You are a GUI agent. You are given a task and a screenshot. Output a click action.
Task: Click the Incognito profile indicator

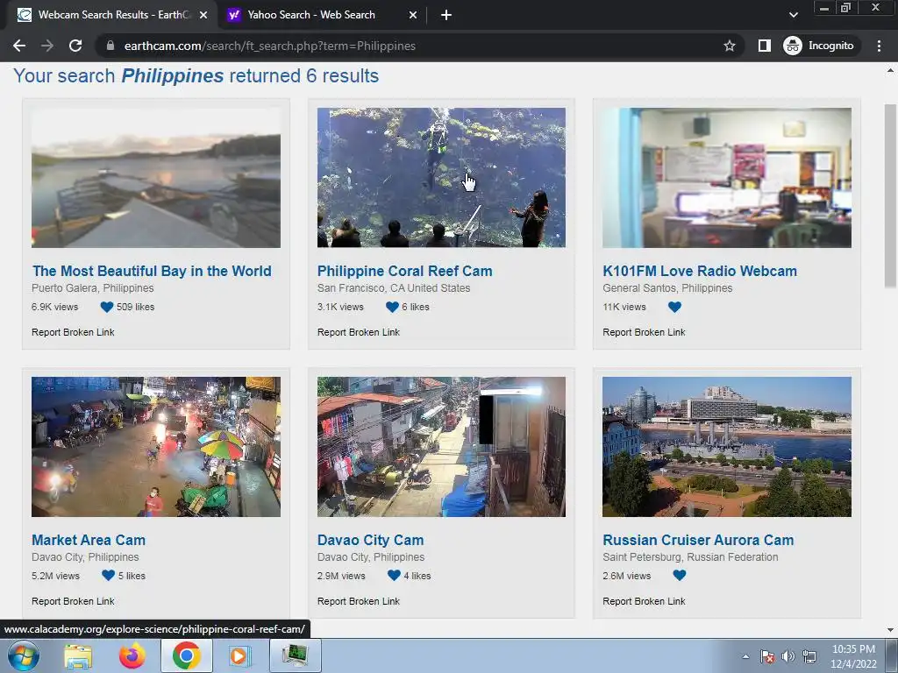click(x=820, y=46)
